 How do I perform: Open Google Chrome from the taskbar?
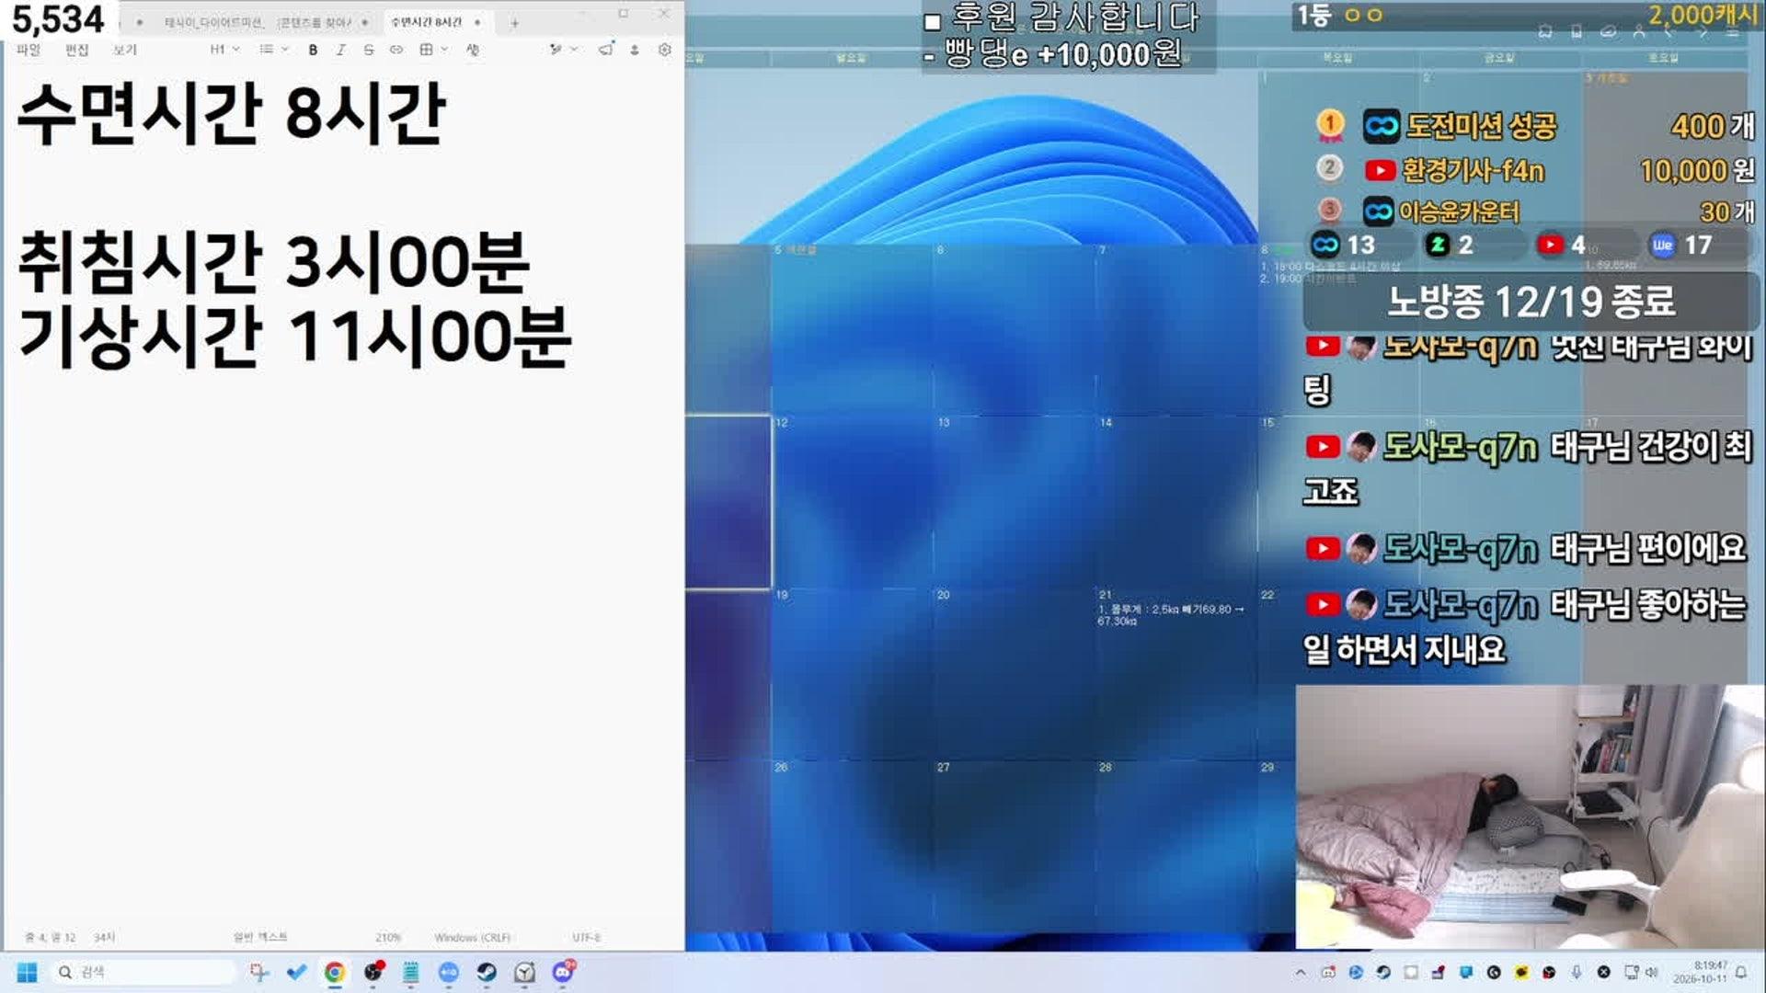(335, 972)
